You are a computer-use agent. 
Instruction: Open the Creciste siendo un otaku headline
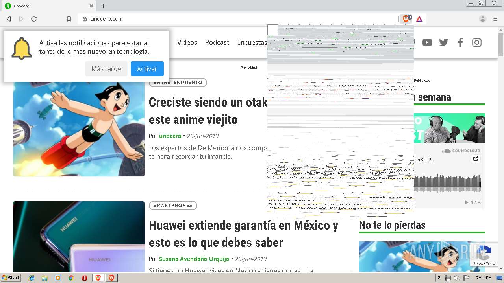click(208, 111)
